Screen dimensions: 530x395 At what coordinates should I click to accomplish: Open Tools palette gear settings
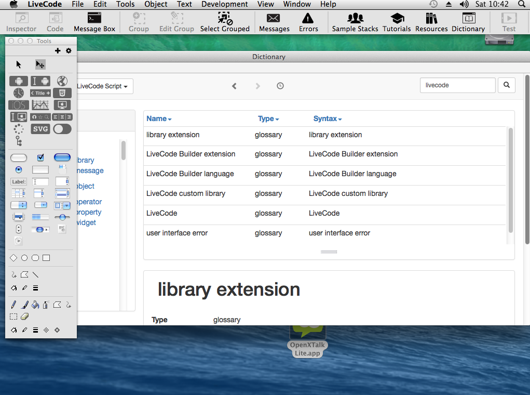coord(69,50)
